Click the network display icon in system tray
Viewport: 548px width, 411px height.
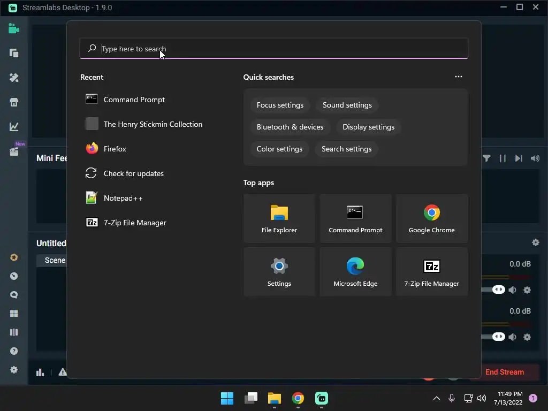tap(468, 398)
